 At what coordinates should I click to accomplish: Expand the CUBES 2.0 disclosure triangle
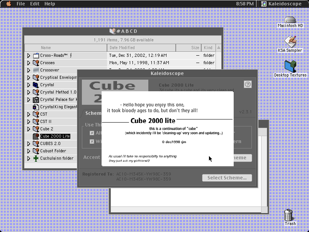[x=29, y=144]
